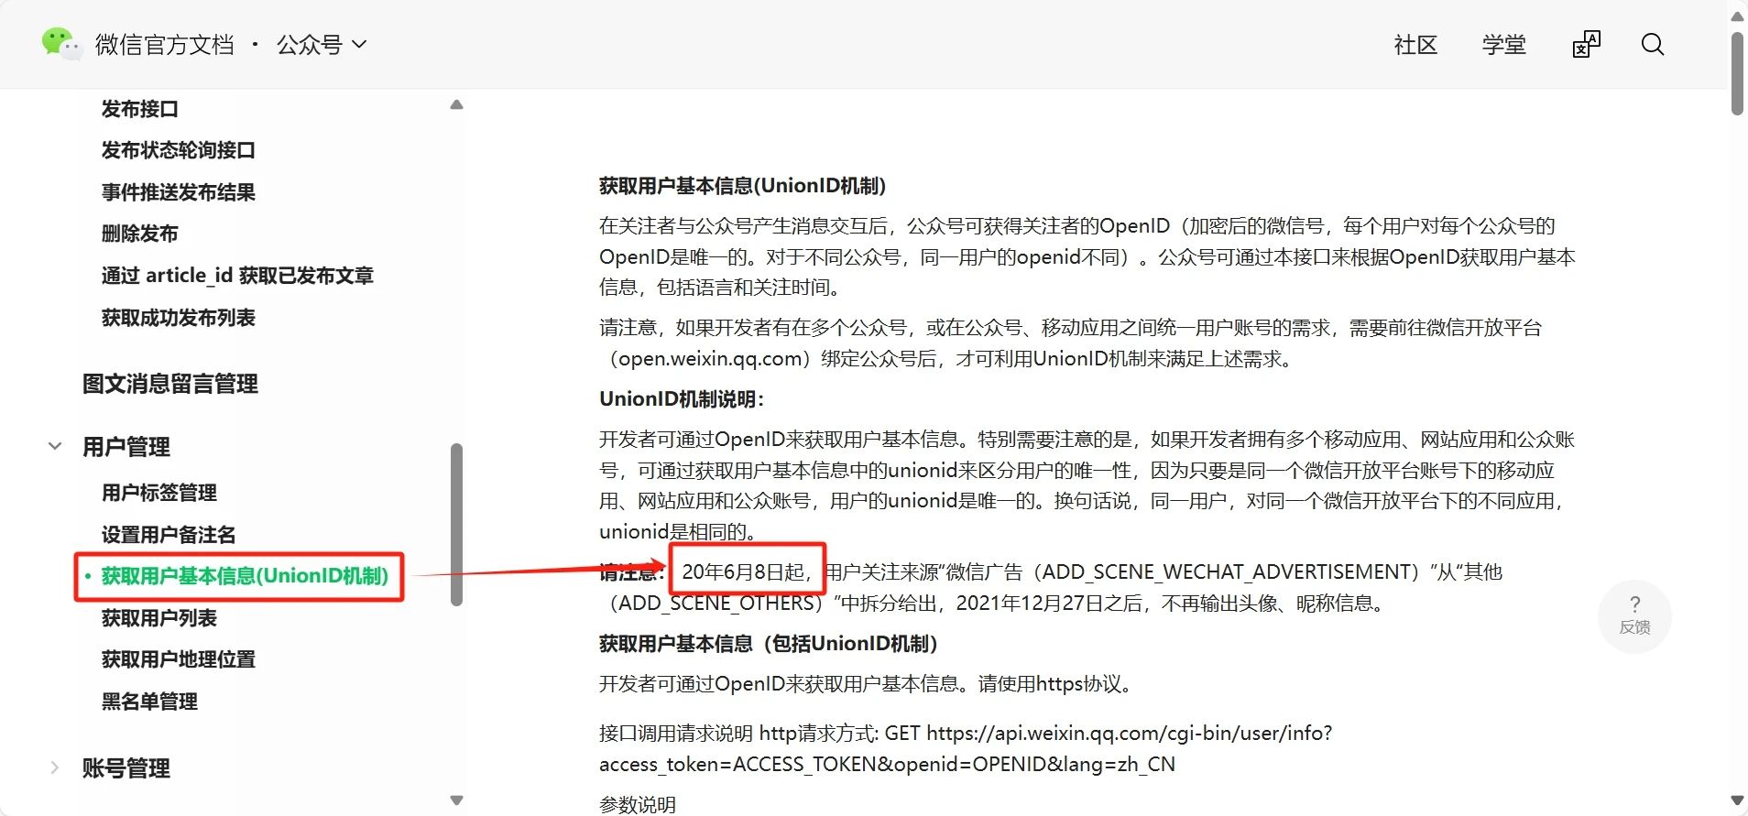
Task: Click the api.weixin.qq.com request URL
Action: (x=1130, y=733)
